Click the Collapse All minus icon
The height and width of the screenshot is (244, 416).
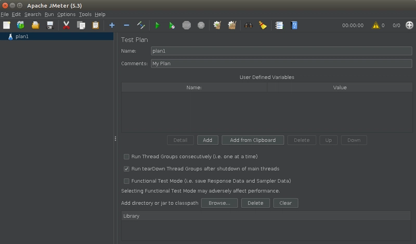(x=126, y=25)
